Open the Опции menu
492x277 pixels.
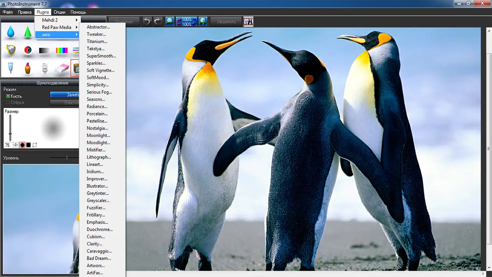pos(59,12)
